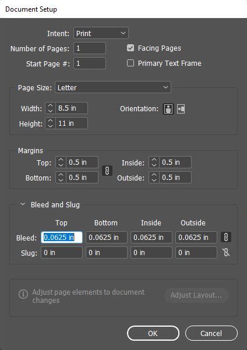This screenshot has width=247, height=350.
Task: Toggle the margins link chain icon
Action: [x=107, y=171]
